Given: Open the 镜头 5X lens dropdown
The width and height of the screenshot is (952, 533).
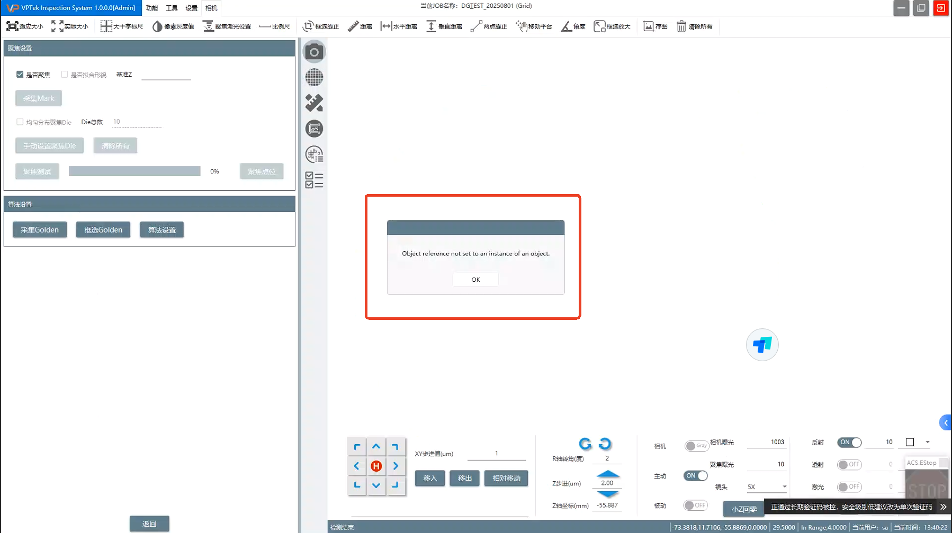Looking at the screenshot, I should pyautogui.click(x=766, y=487).
